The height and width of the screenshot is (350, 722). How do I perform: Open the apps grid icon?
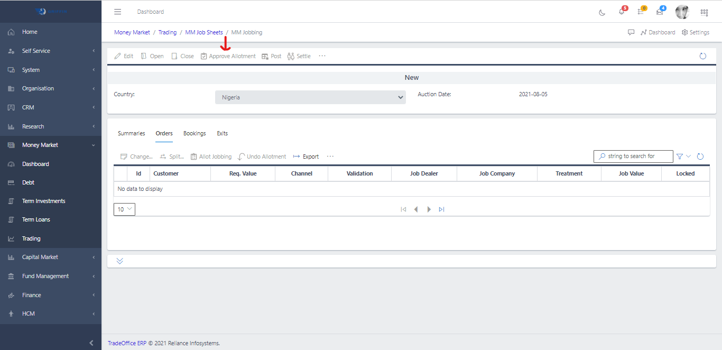[704, 12]
